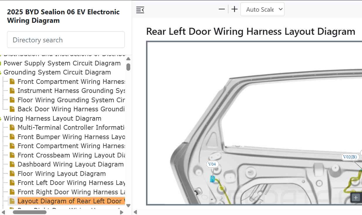Open Front Compartment Wiring Harness grounding item

71,82
